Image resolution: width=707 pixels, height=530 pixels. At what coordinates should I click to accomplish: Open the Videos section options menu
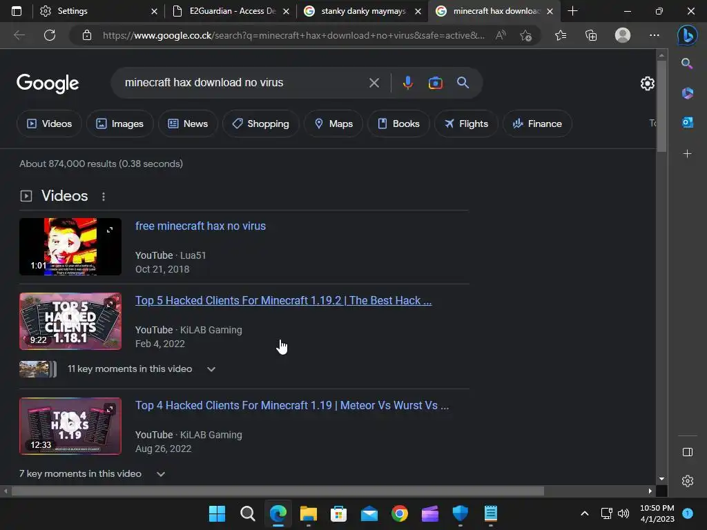104,197
